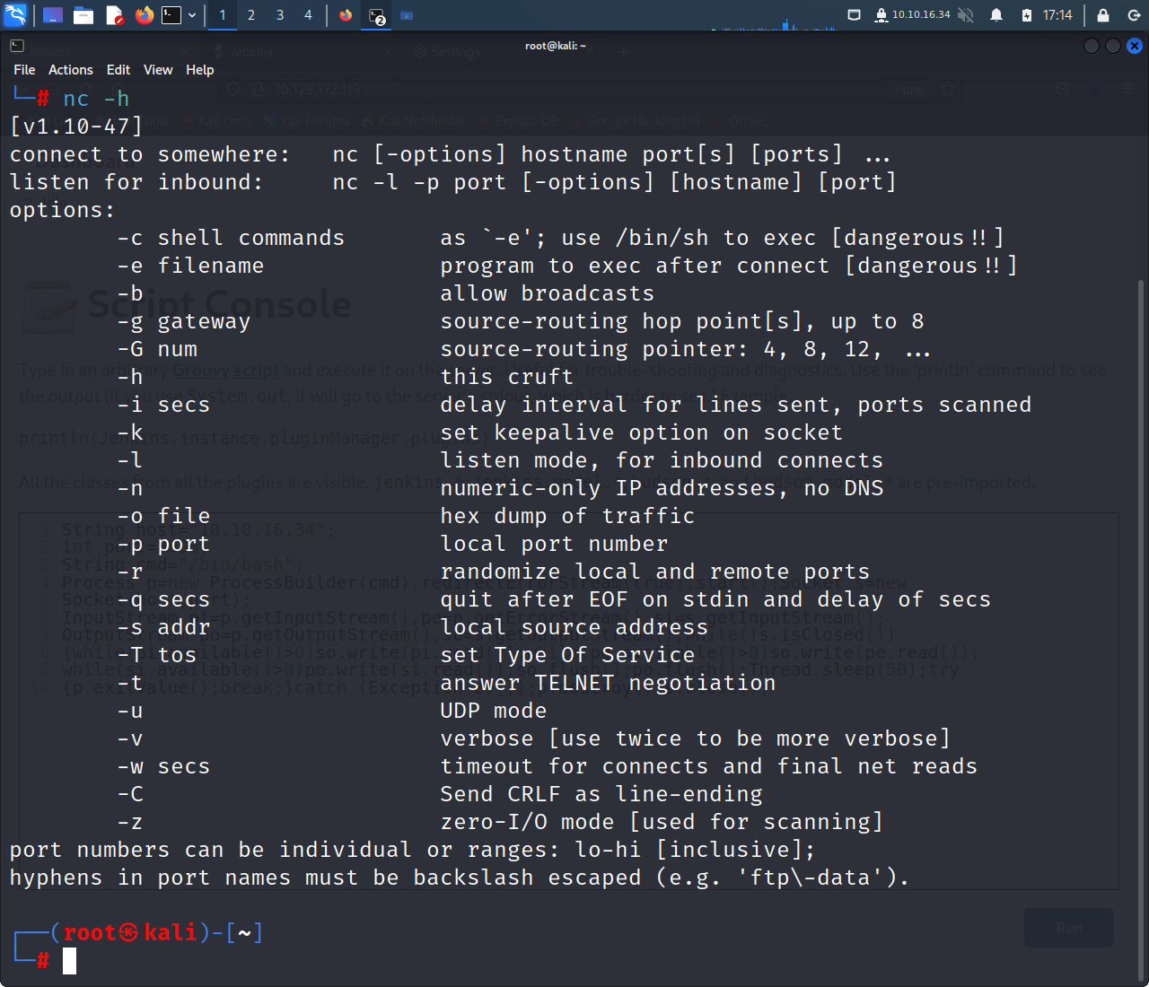Click 'this cruft' description text

tap(507, 377)
